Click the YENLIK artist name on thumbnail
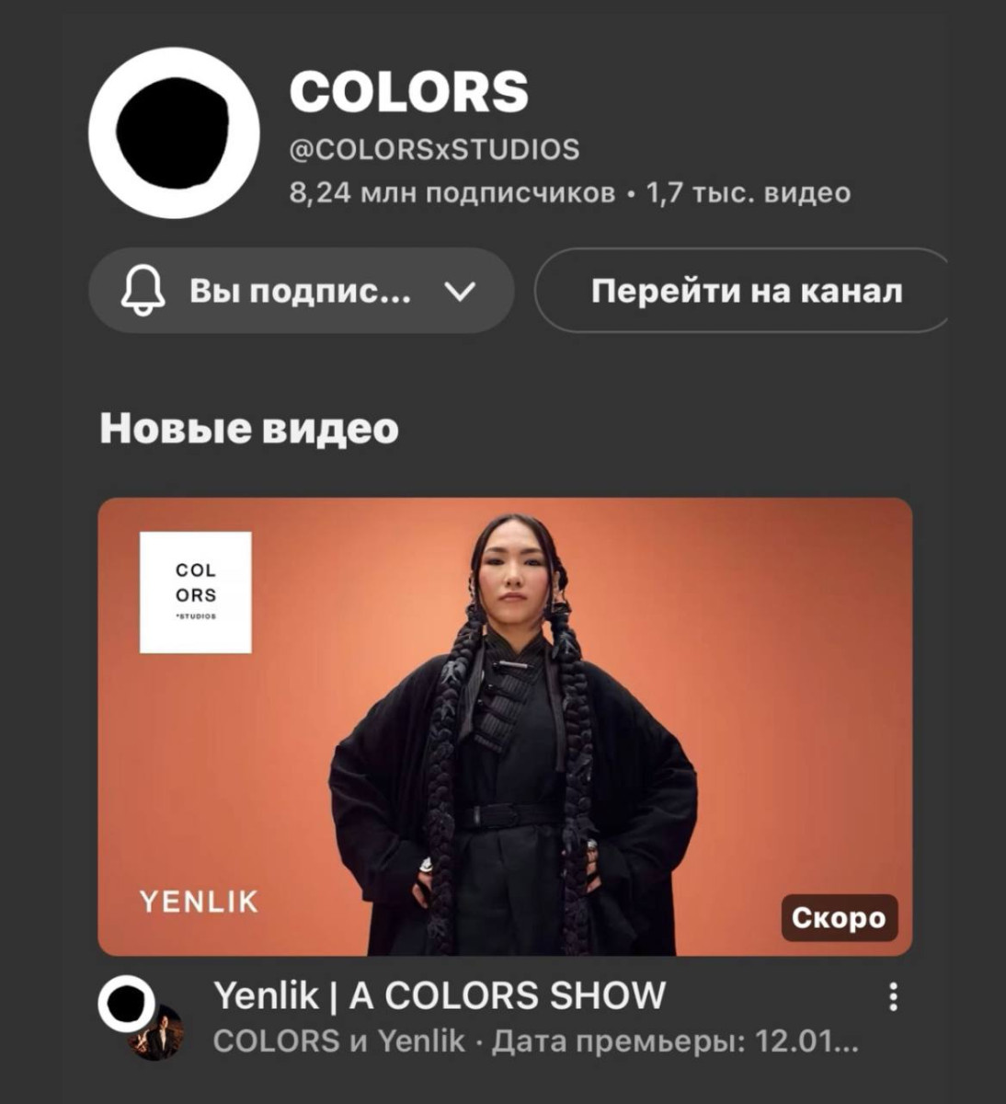 point(200,902)
